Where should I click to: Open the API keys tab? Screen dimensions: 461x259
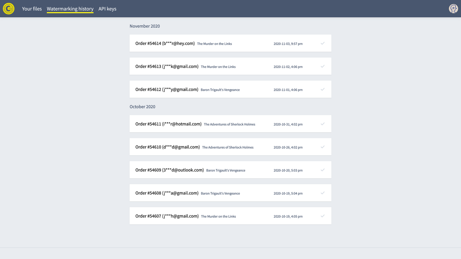click(x=107, y=9)
